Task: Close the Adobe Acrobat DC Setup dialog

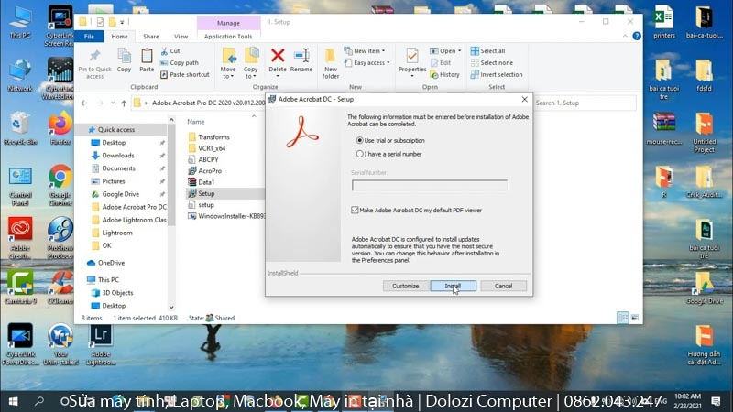Action: pos(524,99)
